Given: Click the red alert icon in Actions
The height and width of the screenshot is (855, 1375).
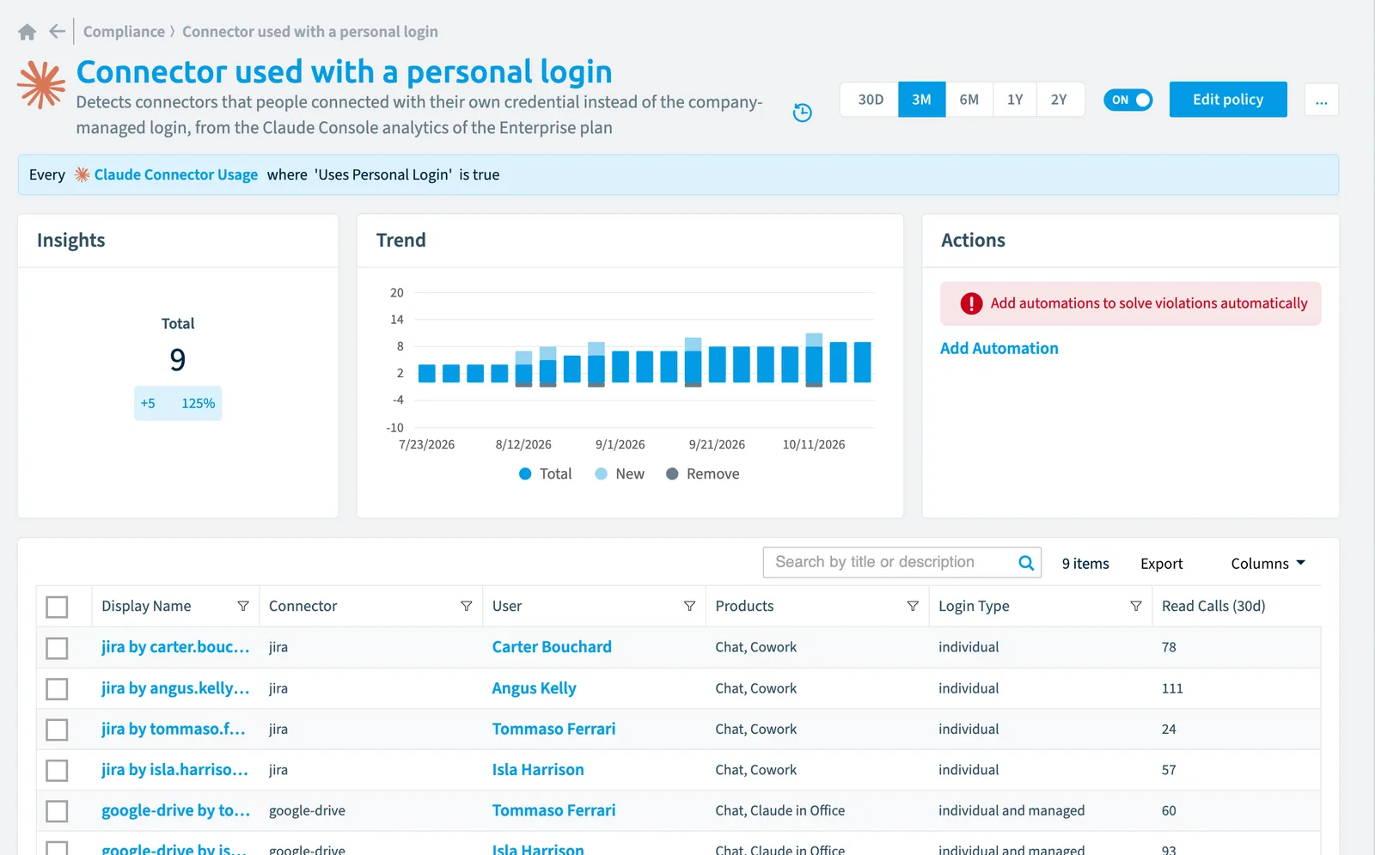Looking at the screenshot, I should pos(971,303).
